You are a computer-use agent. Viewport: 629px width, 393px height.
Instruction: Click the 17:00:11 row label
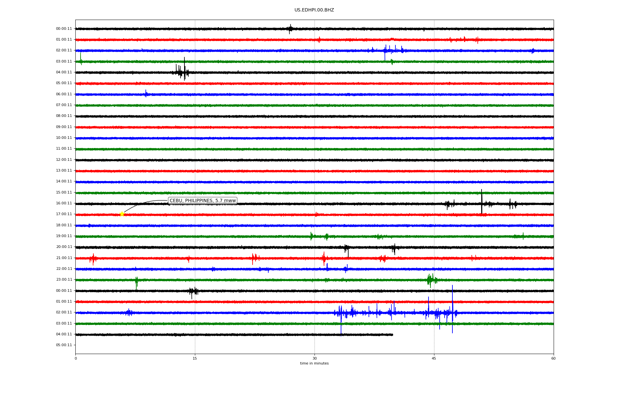64,214
